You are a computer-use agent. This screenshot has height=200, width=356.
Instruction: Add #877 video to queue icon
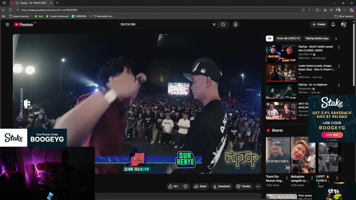293,112
